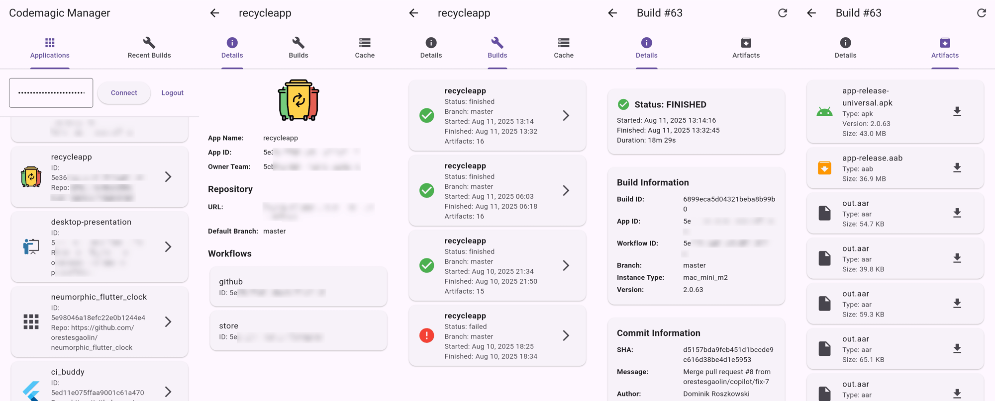This screenshot has height=401, width=995.
Task: Refresh Build #63 on the Details screen
Action: click(x=783, y=13)
